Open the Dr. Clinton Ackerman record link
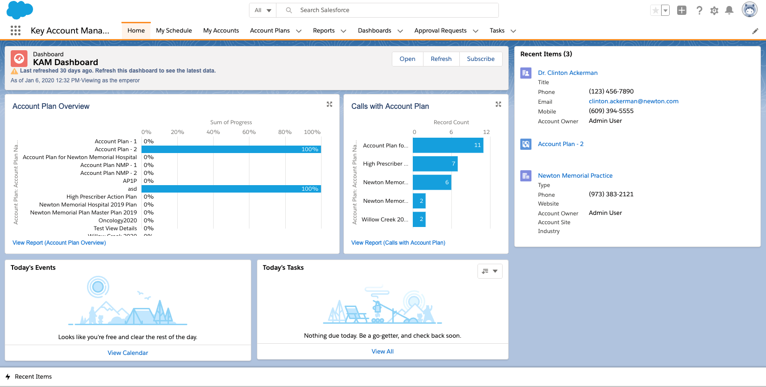This screenshot has height=387, width=766. pyautogui.click(x=567, y=73)
